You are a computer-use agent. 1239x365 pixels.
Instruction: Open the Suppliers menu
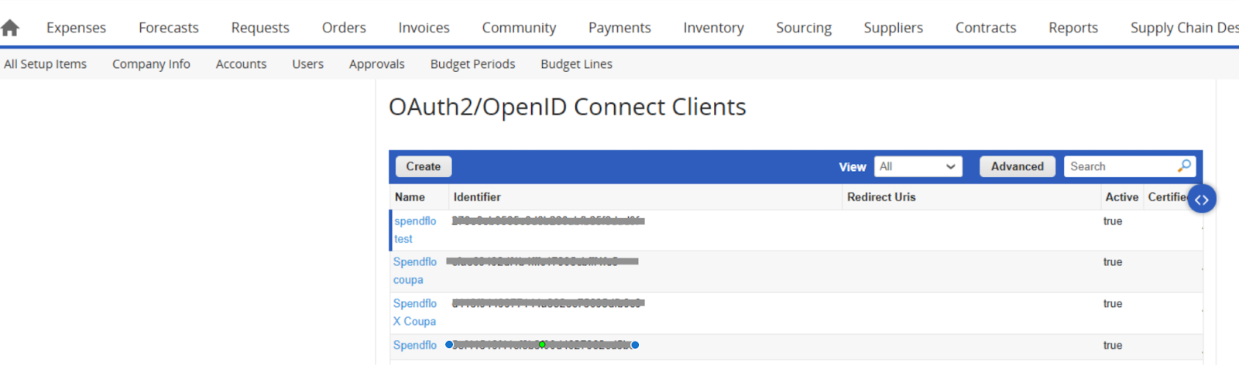[894, 28]
